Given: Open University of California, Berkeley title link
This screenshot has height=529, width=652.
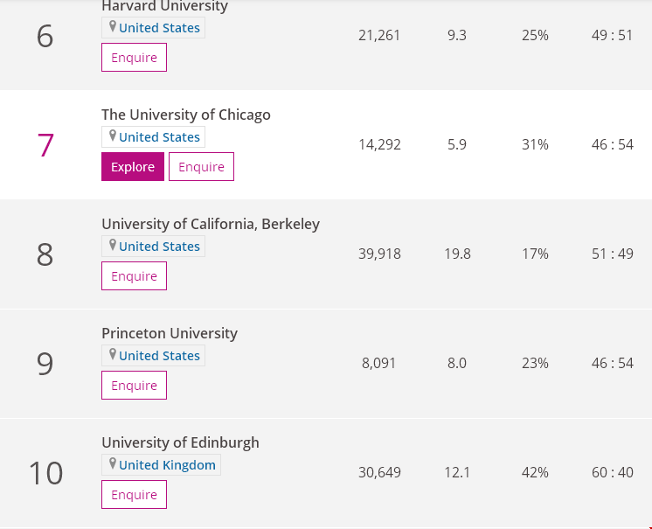Looking at the screenshot, I should (x=211, y=224).
